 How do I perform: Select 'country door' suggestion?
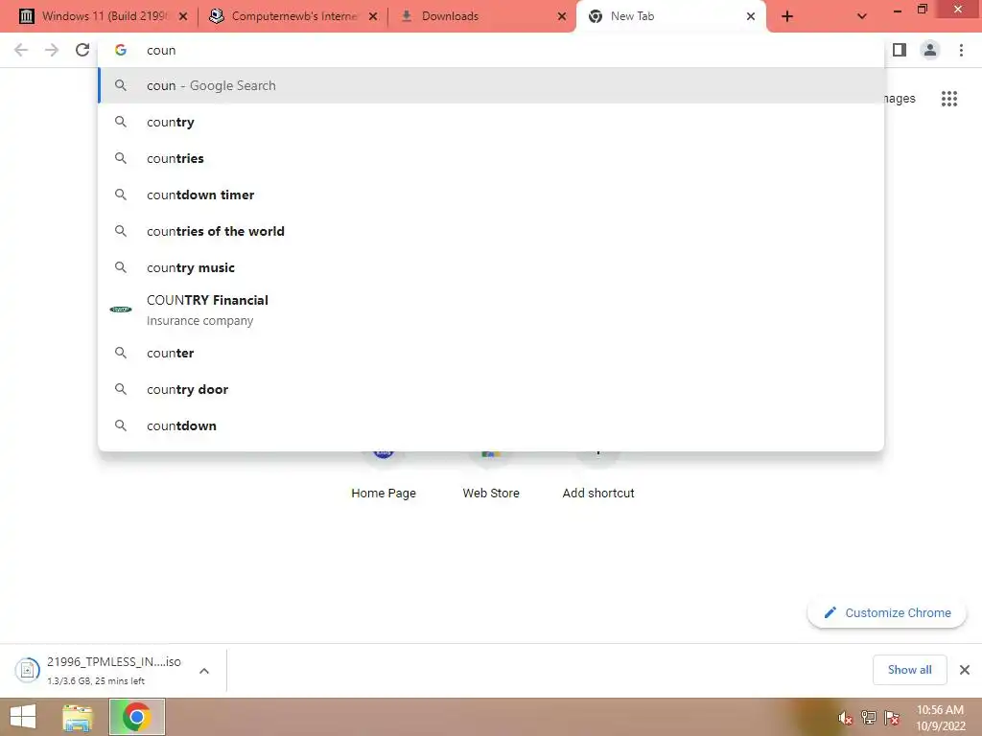[491, 389]
